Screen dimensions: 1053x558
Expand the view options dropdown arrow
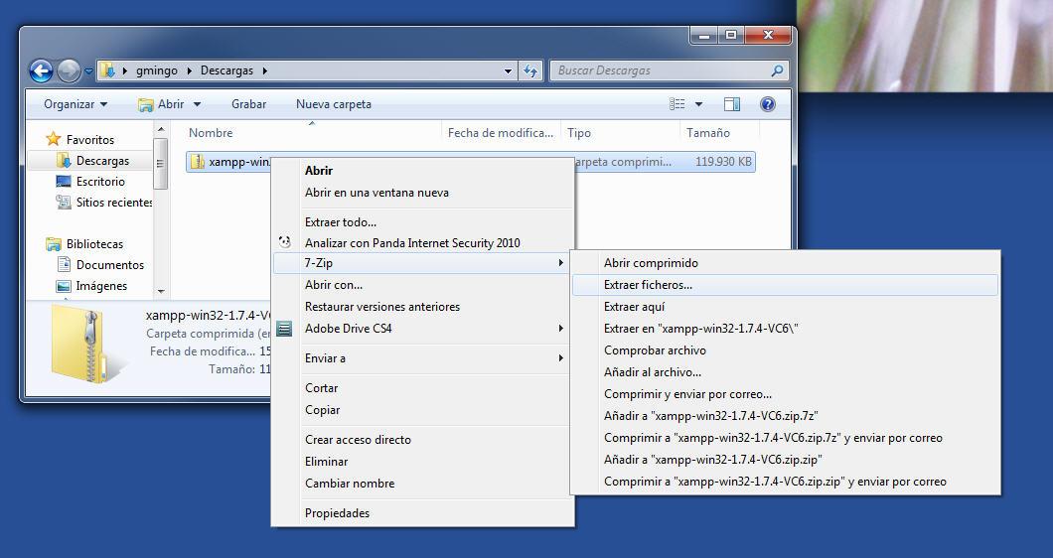click(698, 104)
